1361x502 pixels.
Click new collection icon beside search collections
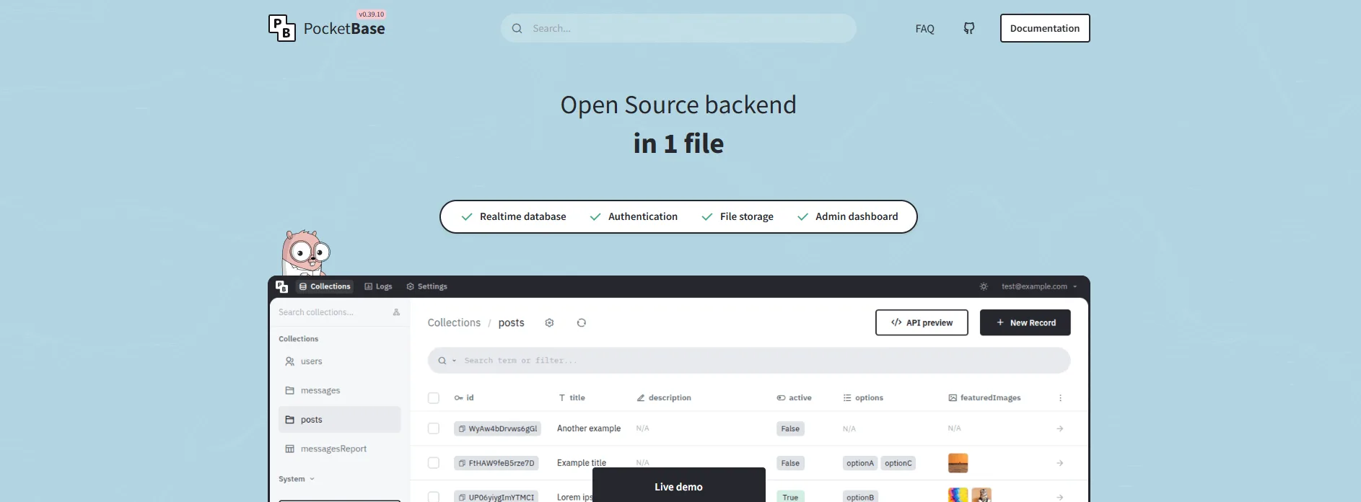(396, 312)
